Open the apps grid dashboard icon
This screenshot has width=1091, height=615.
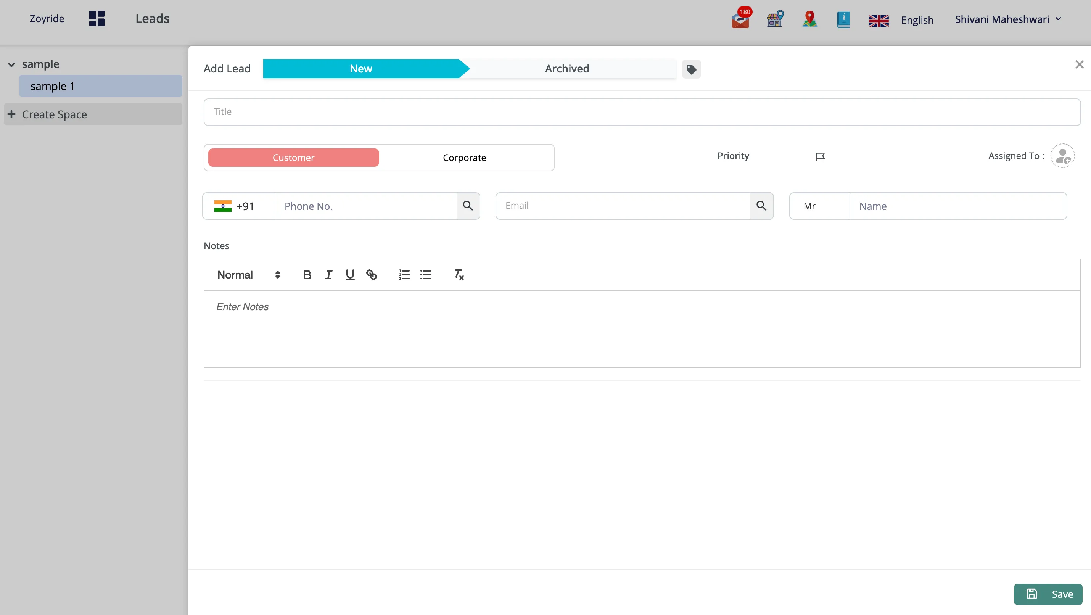coord(97,19)
